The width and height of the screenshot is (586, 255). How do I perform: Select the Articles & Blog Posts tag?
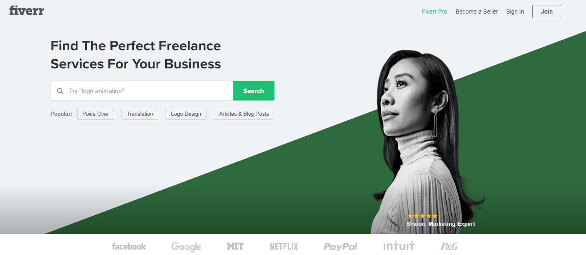pos(244,114)
